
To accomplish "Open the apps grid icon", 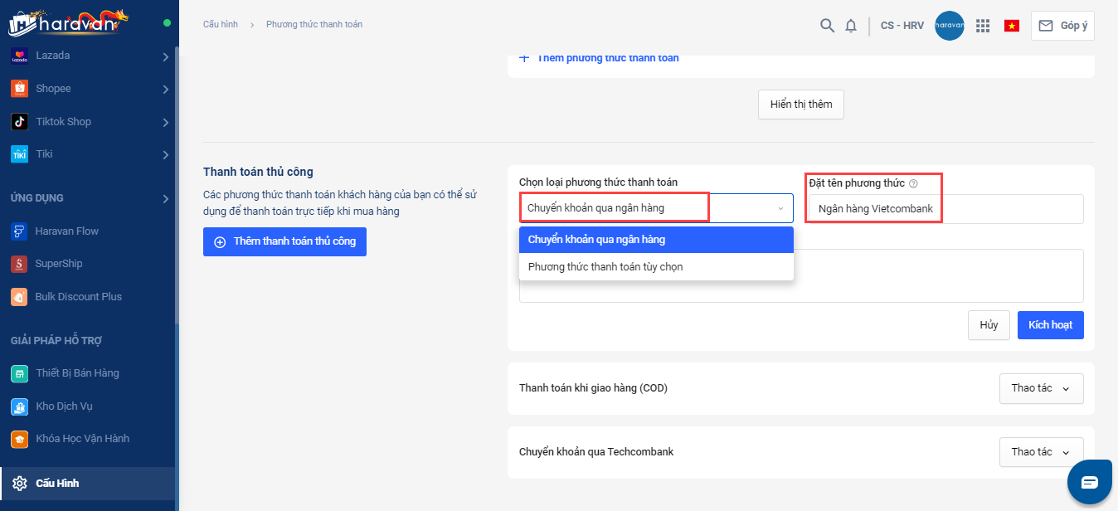I will coord(983,26).
